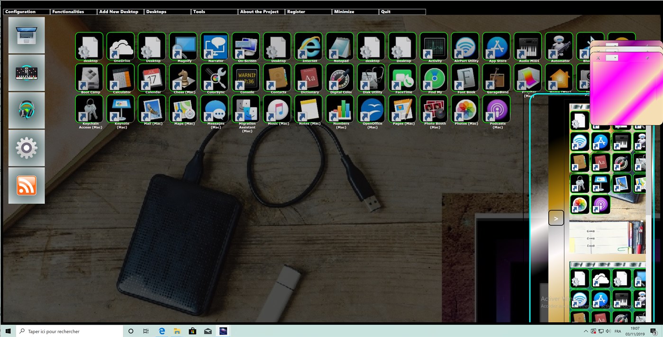Launch the Chess (Mac) icon
This screenshot has height=337, width=663.
coord(184,77)
